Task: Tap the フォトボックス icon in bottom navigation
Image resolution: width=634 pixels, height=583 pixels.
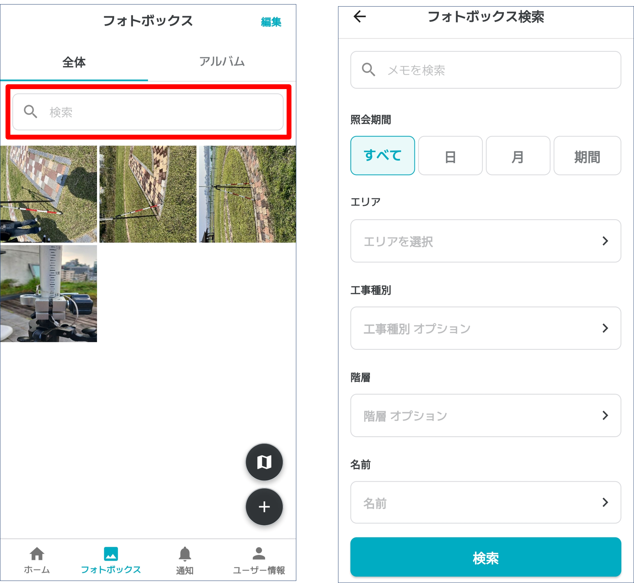Action: click(x=111, y=554)
